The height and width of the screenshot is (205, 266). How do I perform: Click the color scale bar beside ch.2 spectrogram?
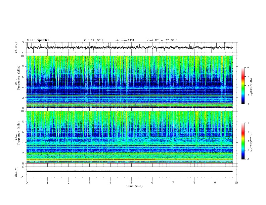point(243,141)
